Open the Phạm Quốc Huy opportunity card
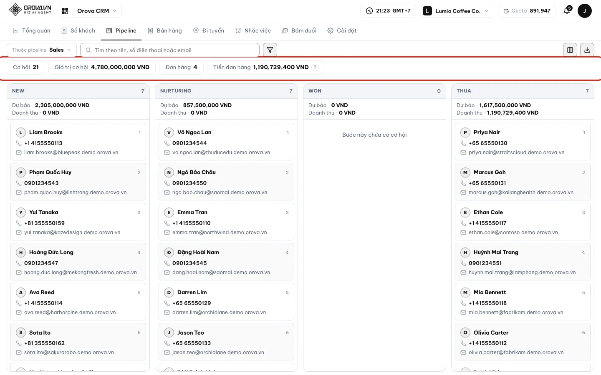 point(78,182)
